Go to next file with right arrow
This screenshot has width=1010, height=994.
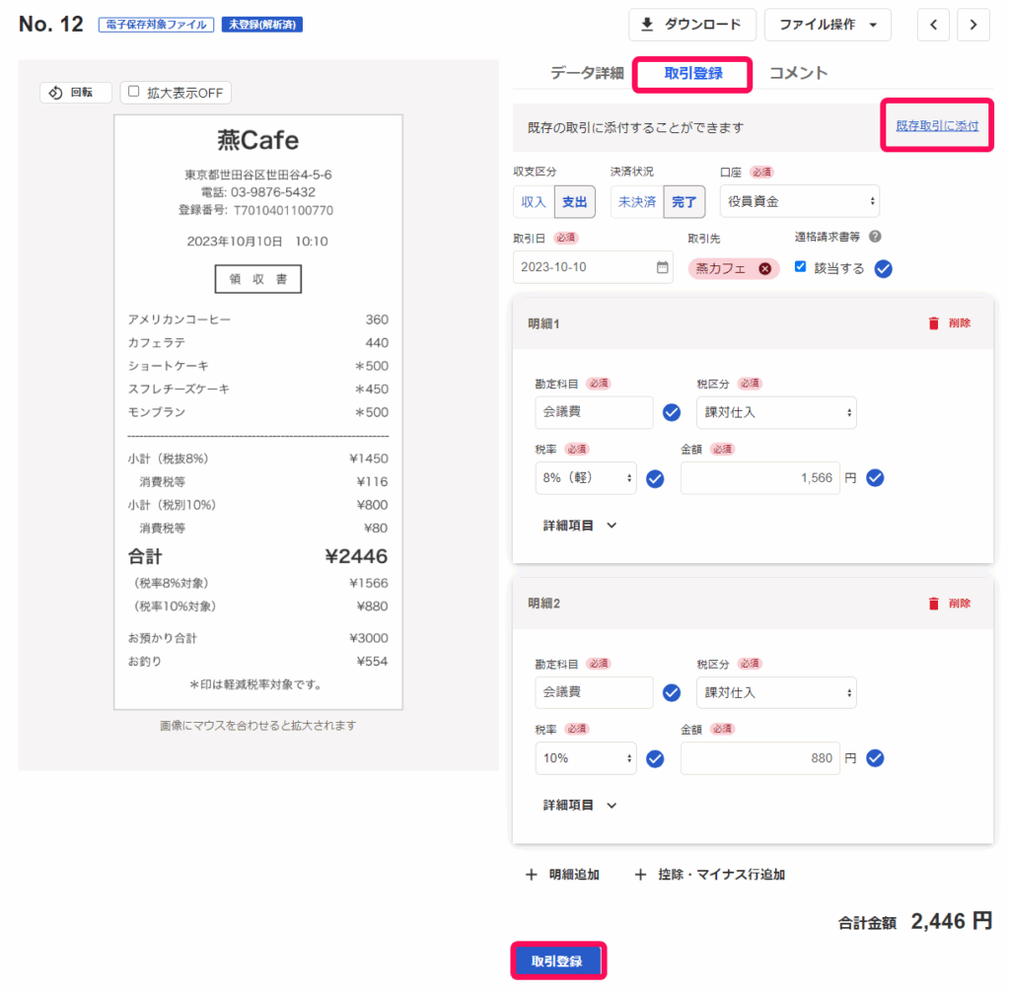(x=974, y=25)
